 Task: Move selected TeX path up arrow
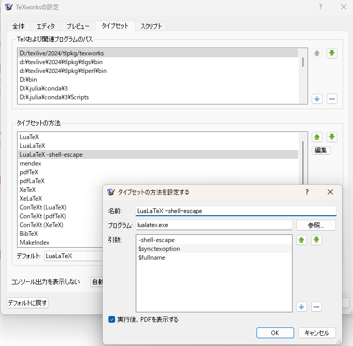tap(317, 53)
